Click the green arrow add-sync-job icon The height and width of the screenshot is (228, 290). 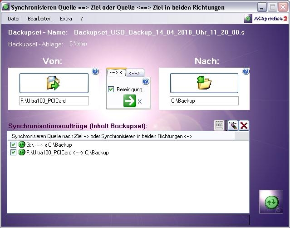point(130,101)
